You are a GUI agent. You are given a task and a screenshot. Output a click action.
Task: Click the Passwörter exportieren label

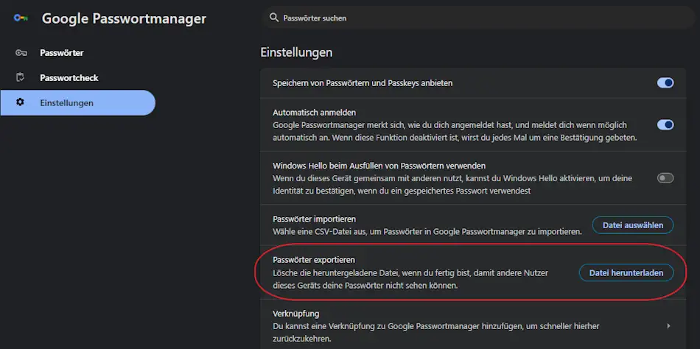pos(314,260)
